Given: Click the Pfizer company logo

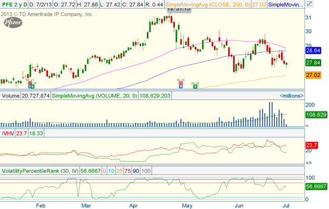Looking at the screenshot, I should pos(13,23).
